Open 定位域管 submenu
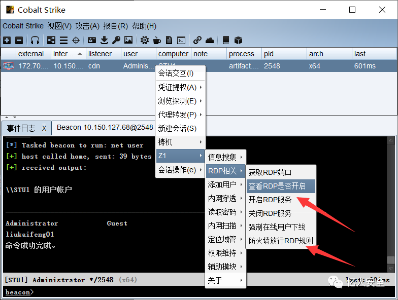 [225, 239]
